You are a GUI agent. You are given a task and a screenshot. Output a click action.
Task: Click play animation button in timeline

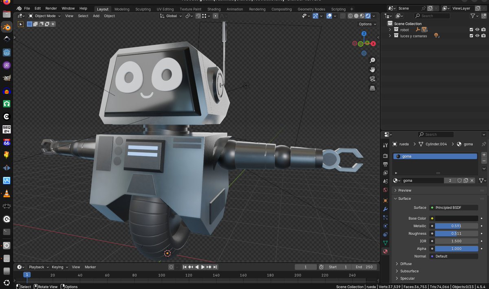coord(203,267)
